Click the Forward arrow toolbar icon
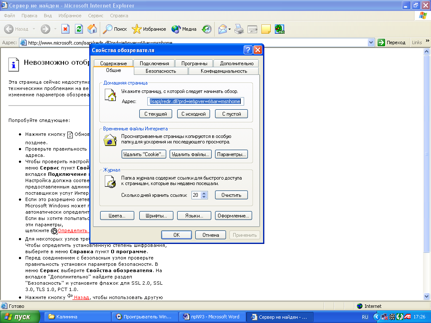Image resolution: width=431 pixels, height=323 pixels. tap(45, 29)
